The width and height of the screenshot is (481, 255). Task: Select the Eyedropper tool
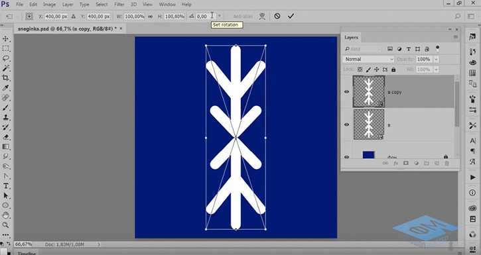click(x=5, y=88)
